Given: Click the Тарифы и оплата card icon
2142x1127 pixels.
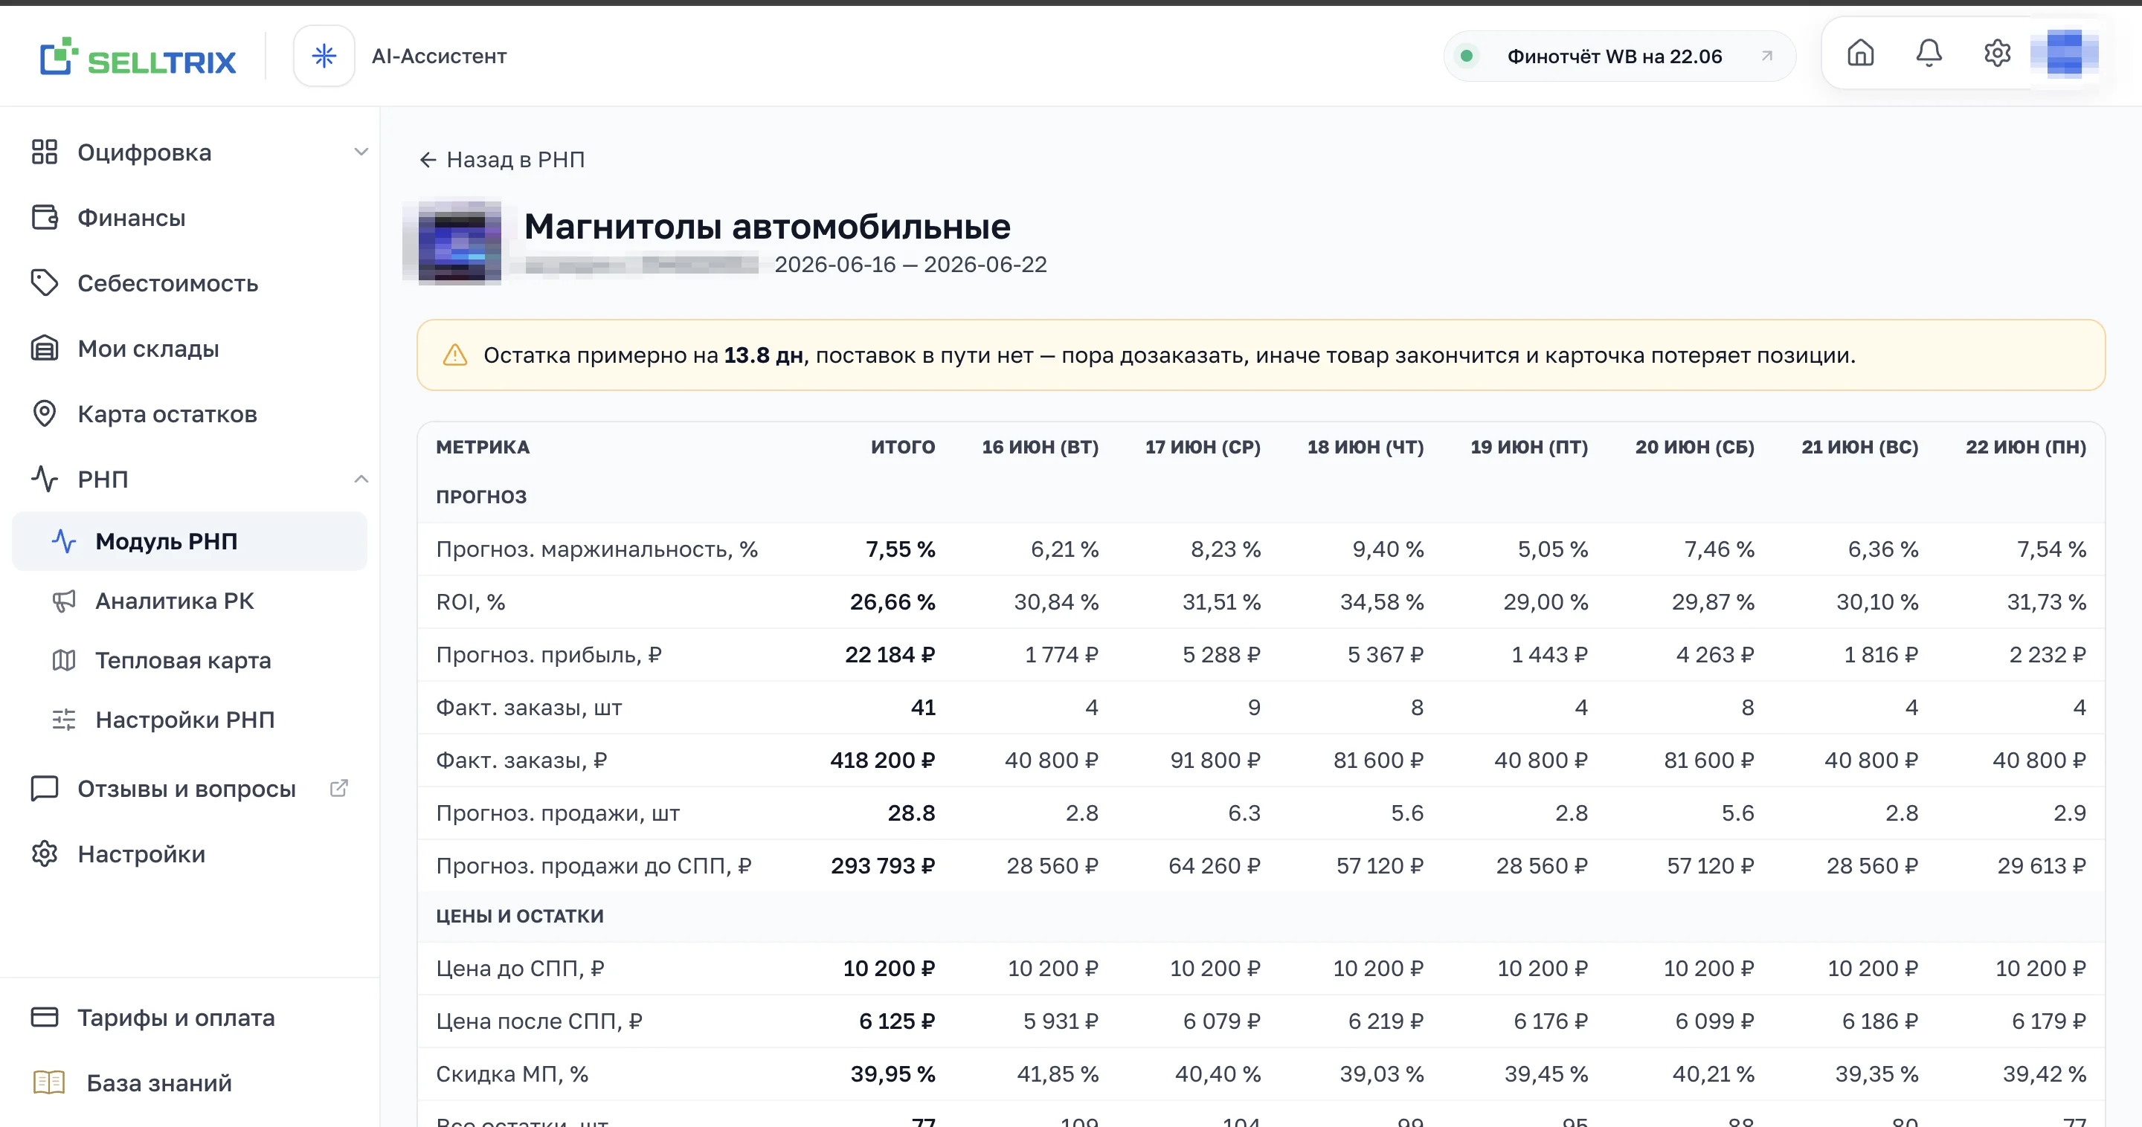Looking at the screenshot, I should (44, 1016).
